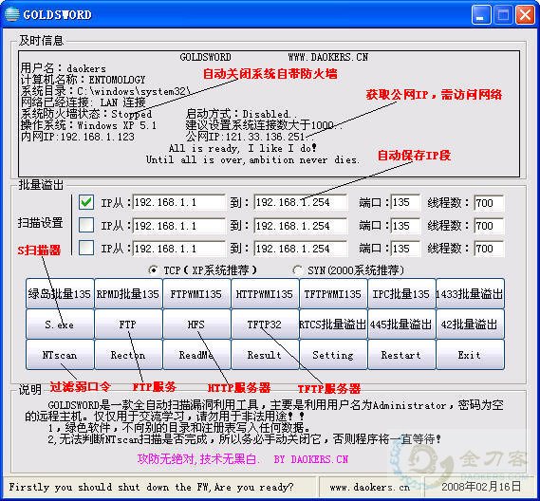The image size is (540, 501).
Task: Click 公网IP:121.33.136.251 text
Action: (x=245, y=137)
